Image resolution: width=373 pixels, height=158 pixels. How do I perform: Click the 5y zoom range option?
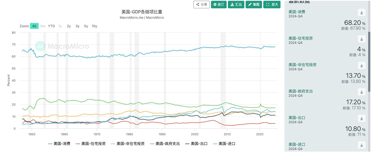86,26
